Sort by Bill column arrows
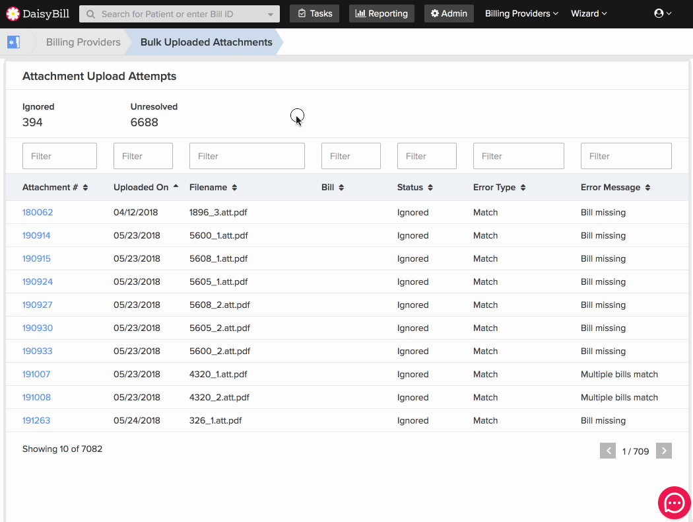693x522 pixels. (x=341, y=188)
